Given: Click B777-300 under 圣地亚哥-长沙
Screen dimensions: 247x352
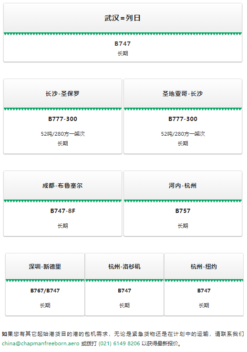Looking at the screenshot, I should coord(183,119).
